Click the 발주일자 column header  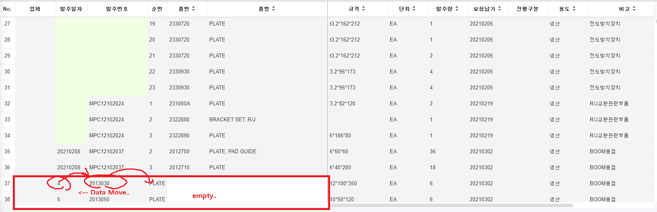point(71,9)
